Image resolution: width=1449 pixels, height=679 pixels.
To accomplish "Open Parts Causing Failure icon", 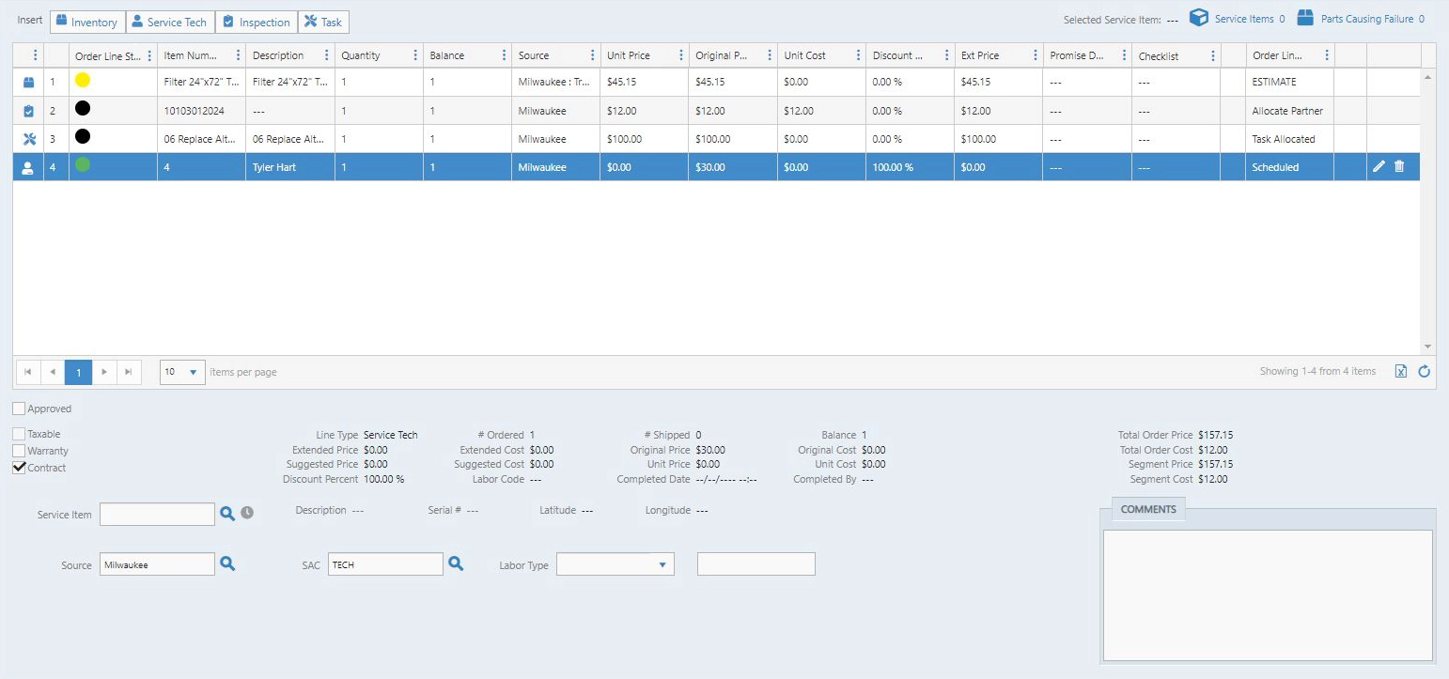I will tap(1305, 18).
